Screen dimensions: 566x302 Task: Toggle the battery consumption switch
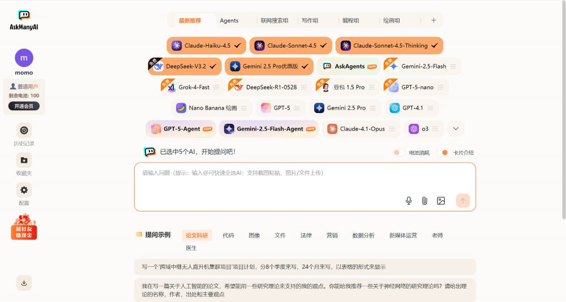[x=399, y=153]
